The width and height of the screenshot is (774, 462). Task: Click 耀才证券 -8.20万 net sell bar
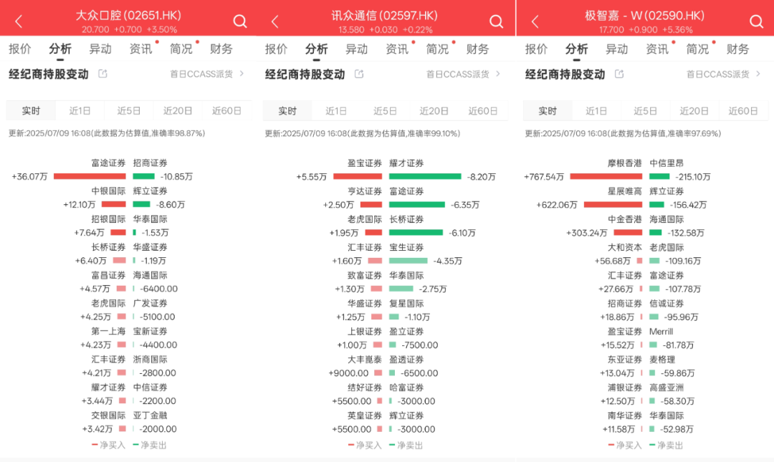(425, 176)
